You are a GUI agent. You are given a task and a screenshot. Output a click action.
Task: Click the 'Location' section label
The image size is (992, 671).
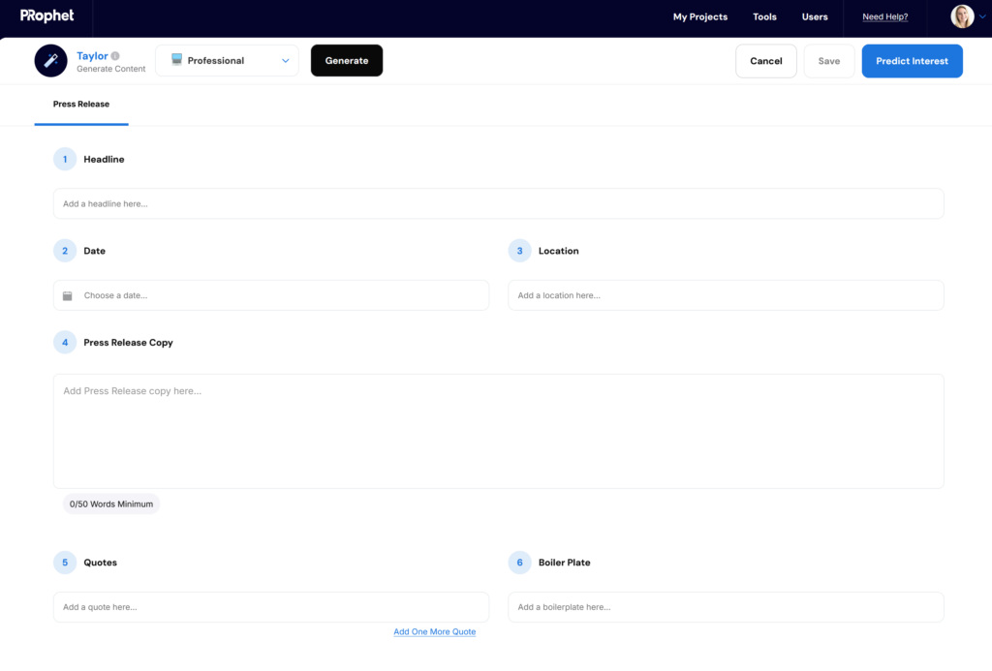(x=558, y=251)
